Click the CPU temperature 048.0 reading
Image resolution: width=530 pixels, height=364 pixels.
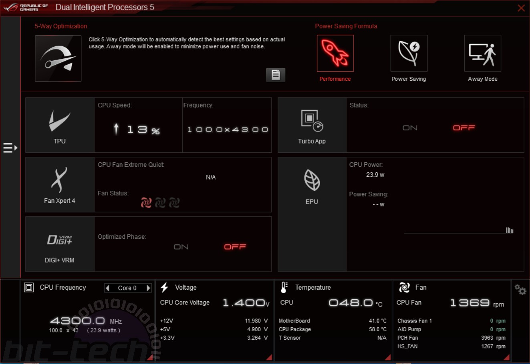[x=355, y=303]
